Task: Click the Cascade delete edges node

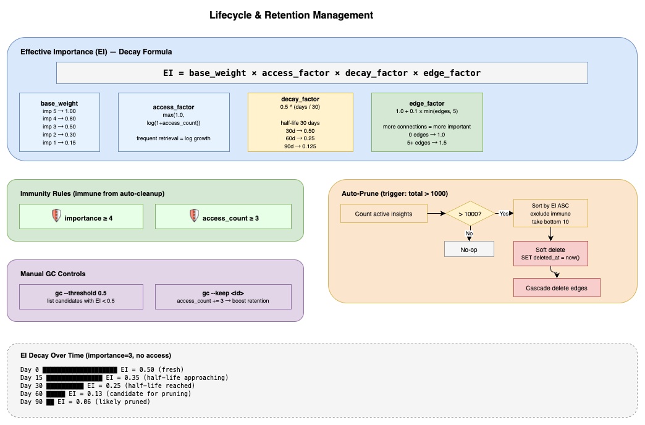Action: [x=557, y=288]
